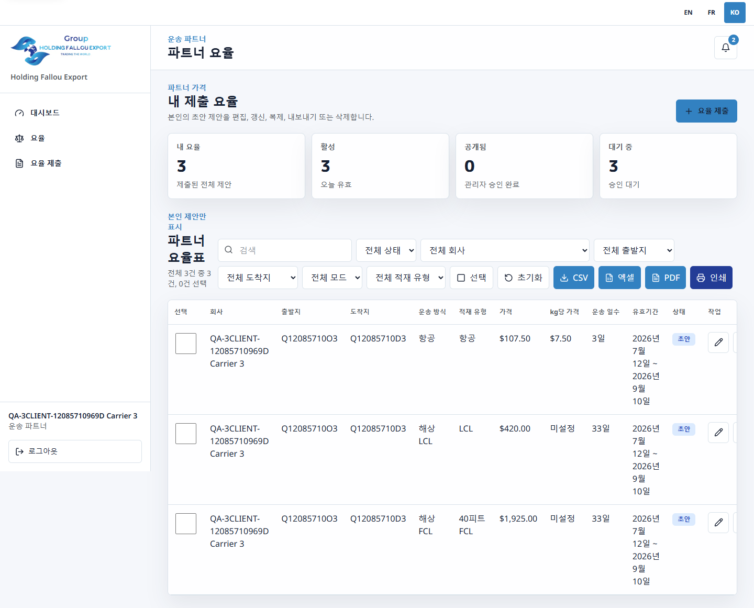Click the 초안 badge in the $1,925.00 row

[x=684, y=519]
